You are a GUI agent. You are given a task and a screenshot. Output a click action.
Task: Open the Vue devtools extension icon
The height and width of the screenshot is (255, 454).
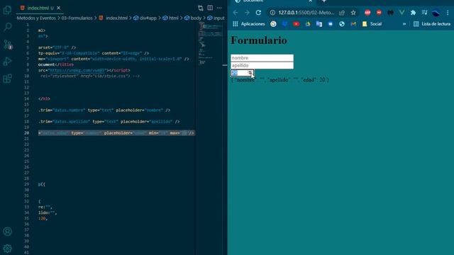402,13
